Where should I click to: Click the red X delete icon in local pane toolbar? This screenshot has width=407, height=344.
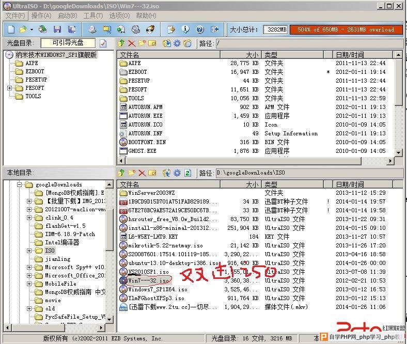coord(142,173)
